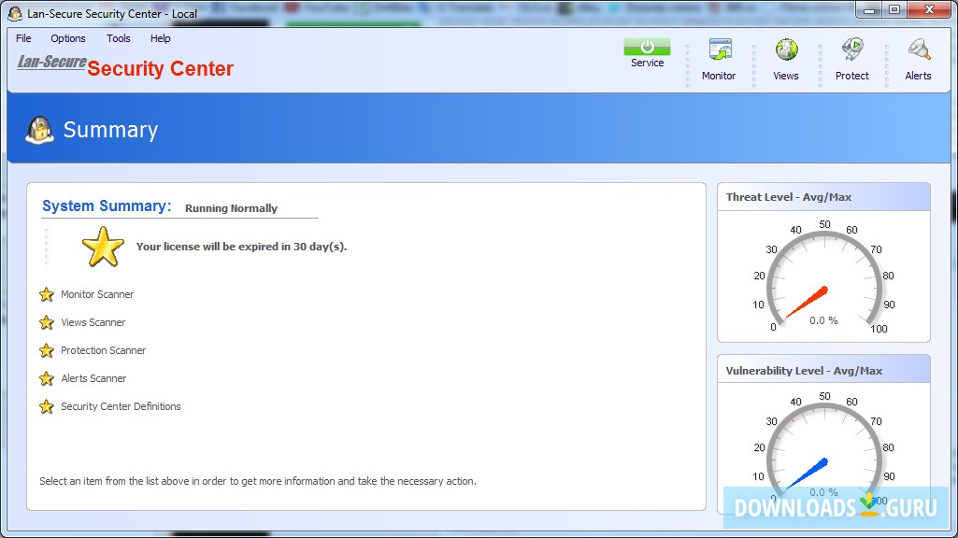Toggle the green Service power button
Screen dimensions: 958x538
coord(647,47)
